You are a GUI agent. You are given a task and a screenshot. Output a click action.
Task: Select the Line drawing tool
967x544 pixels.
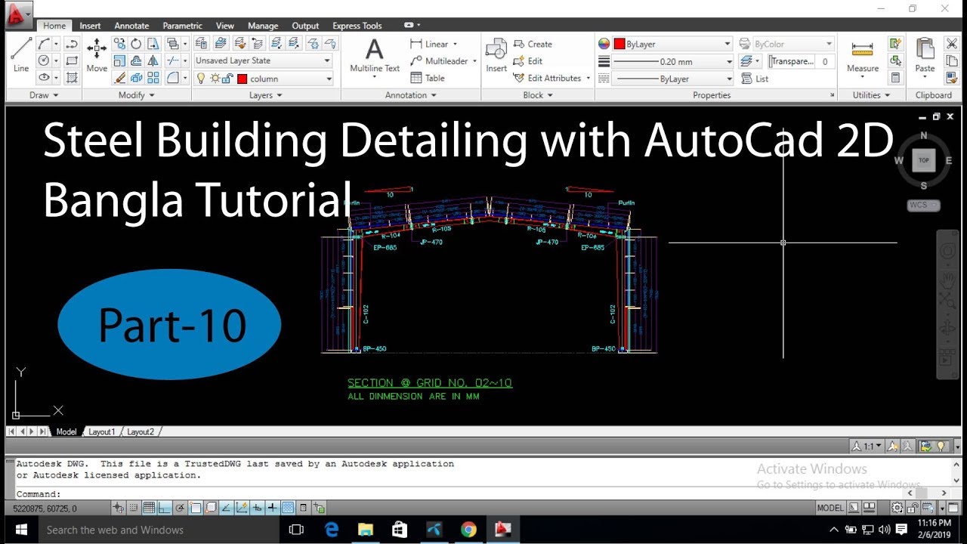(x=21, y=54)
